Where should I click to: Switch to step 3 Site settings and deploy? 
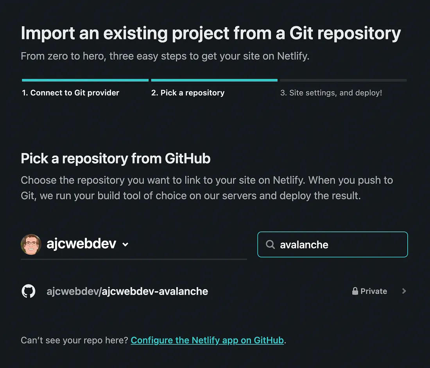(x=331, y=92)
